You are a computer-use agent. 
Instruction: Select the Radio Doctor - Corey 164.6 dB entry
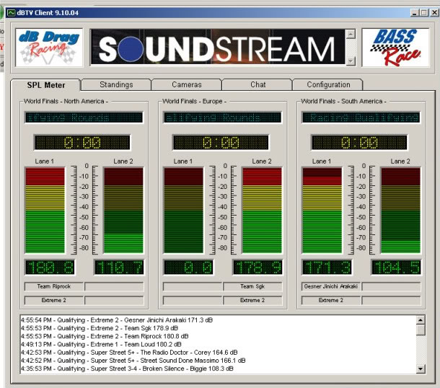(x=129, y=353)
